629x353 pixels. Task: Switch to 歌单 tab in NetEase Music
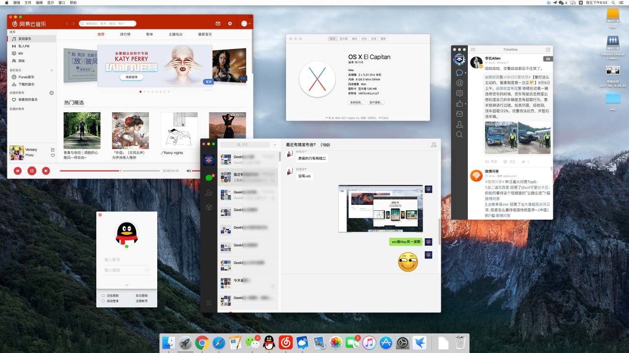tap(149, 34)
